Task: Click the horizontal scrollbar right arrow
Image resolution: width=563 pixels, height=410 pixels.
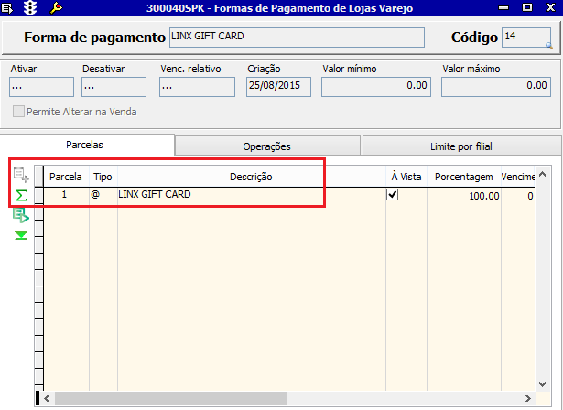Action: [528, 398]
